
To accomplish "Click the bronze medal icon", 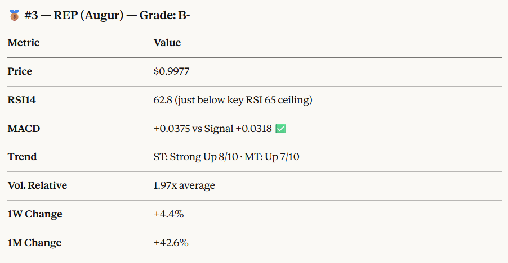I will pos(15,16).
